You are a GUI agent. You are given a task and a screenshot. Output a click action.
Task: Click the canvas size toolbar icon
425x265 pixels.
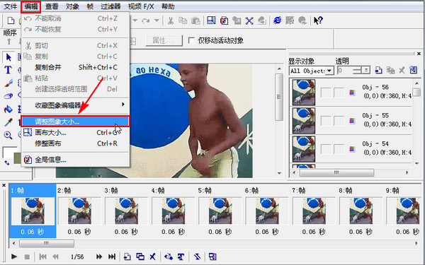click(x=211, y=20)
